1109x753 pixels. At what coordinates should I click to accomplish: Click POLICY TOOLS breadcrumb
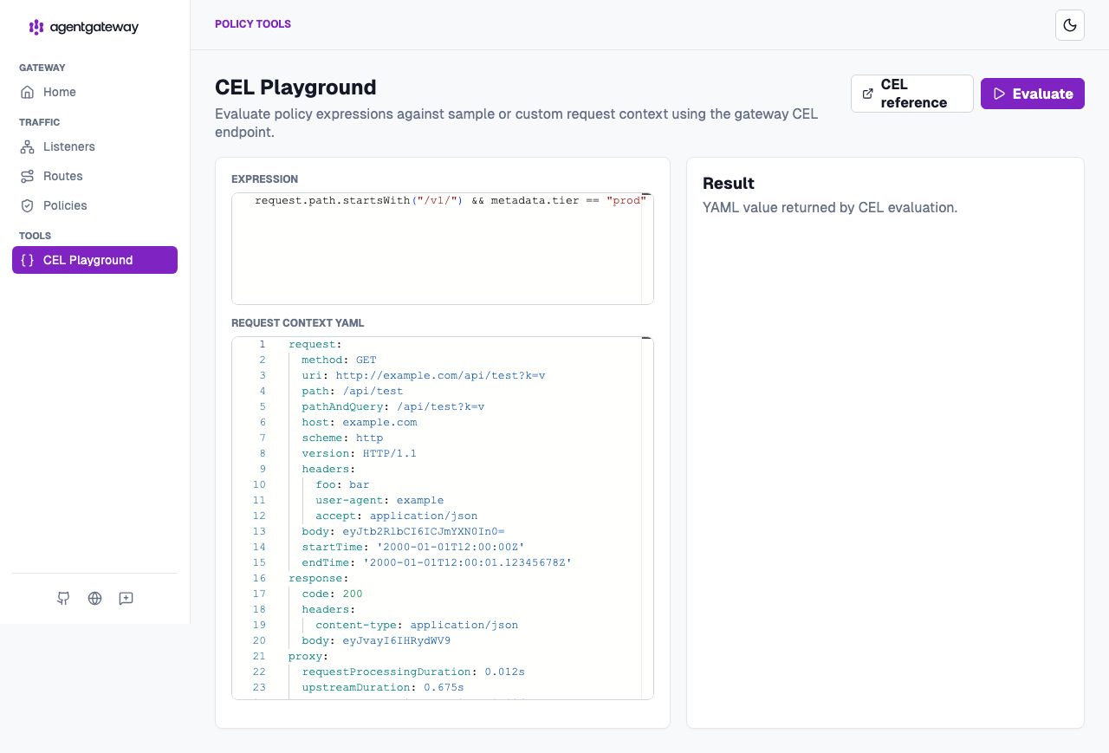click(x=253, y=24)
